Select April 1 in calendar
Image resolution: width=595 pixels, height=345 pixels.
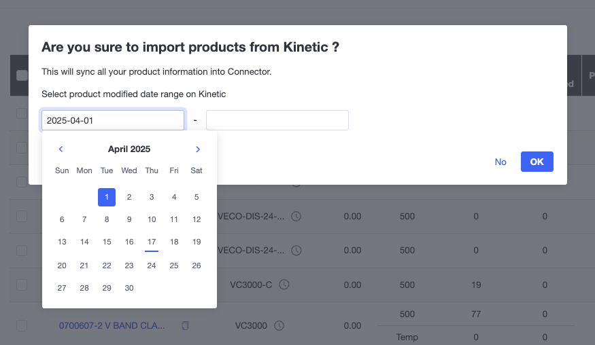point(107,197)
